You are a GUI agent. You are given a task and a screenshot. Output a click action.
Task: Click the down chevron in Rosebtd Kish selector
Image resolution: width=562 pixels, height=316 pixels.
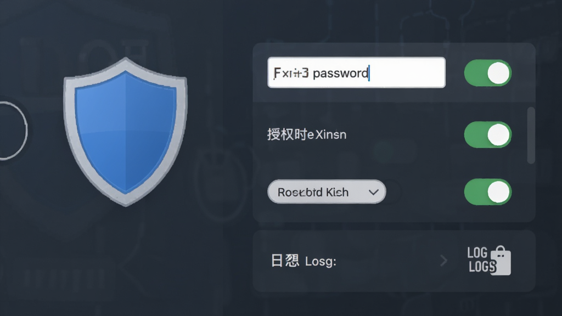click(x=373, y=193)
